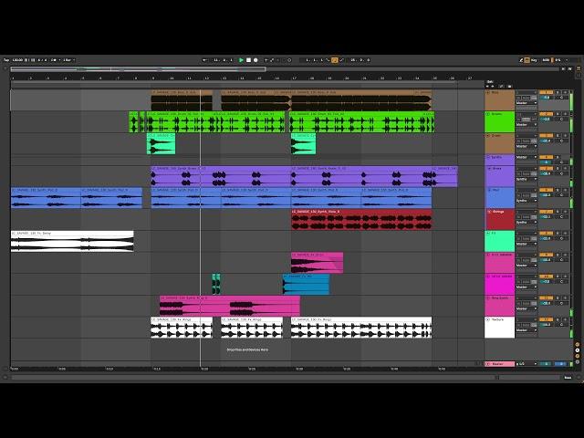The height and width of the screenshot is (438, 584).
Task: Toggle the orange loop switch
Action: [x=335, y=60]
